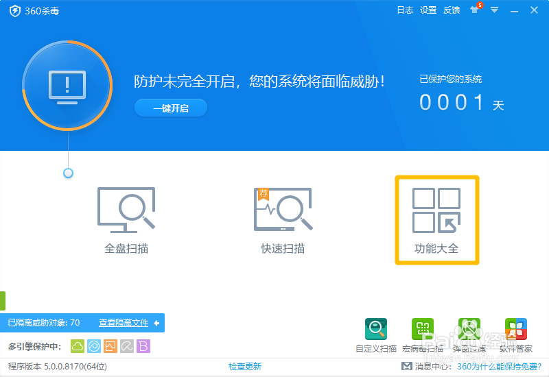549x377 pixels.
Task: Click the 360杀毒 shield logo
Action: [14, 11]
